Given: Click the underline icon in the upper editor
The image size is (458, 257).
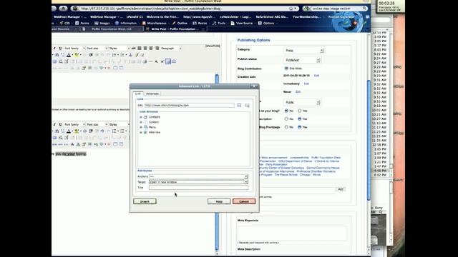Looking at the screenshot, I should pos(60,49).
